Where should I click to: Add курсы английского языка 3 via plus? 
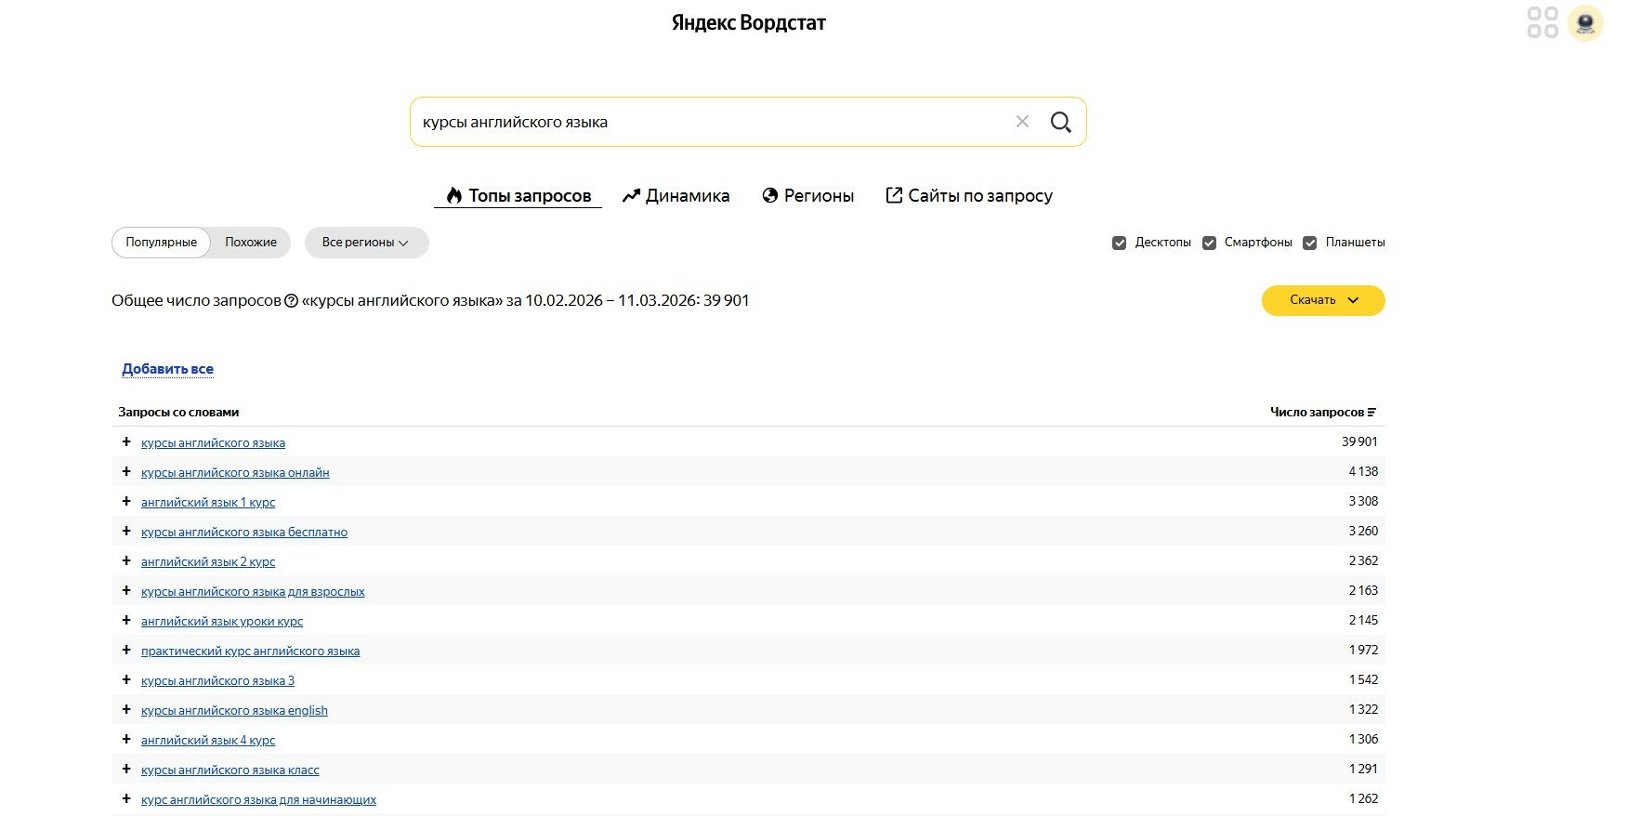click(126, 680)
